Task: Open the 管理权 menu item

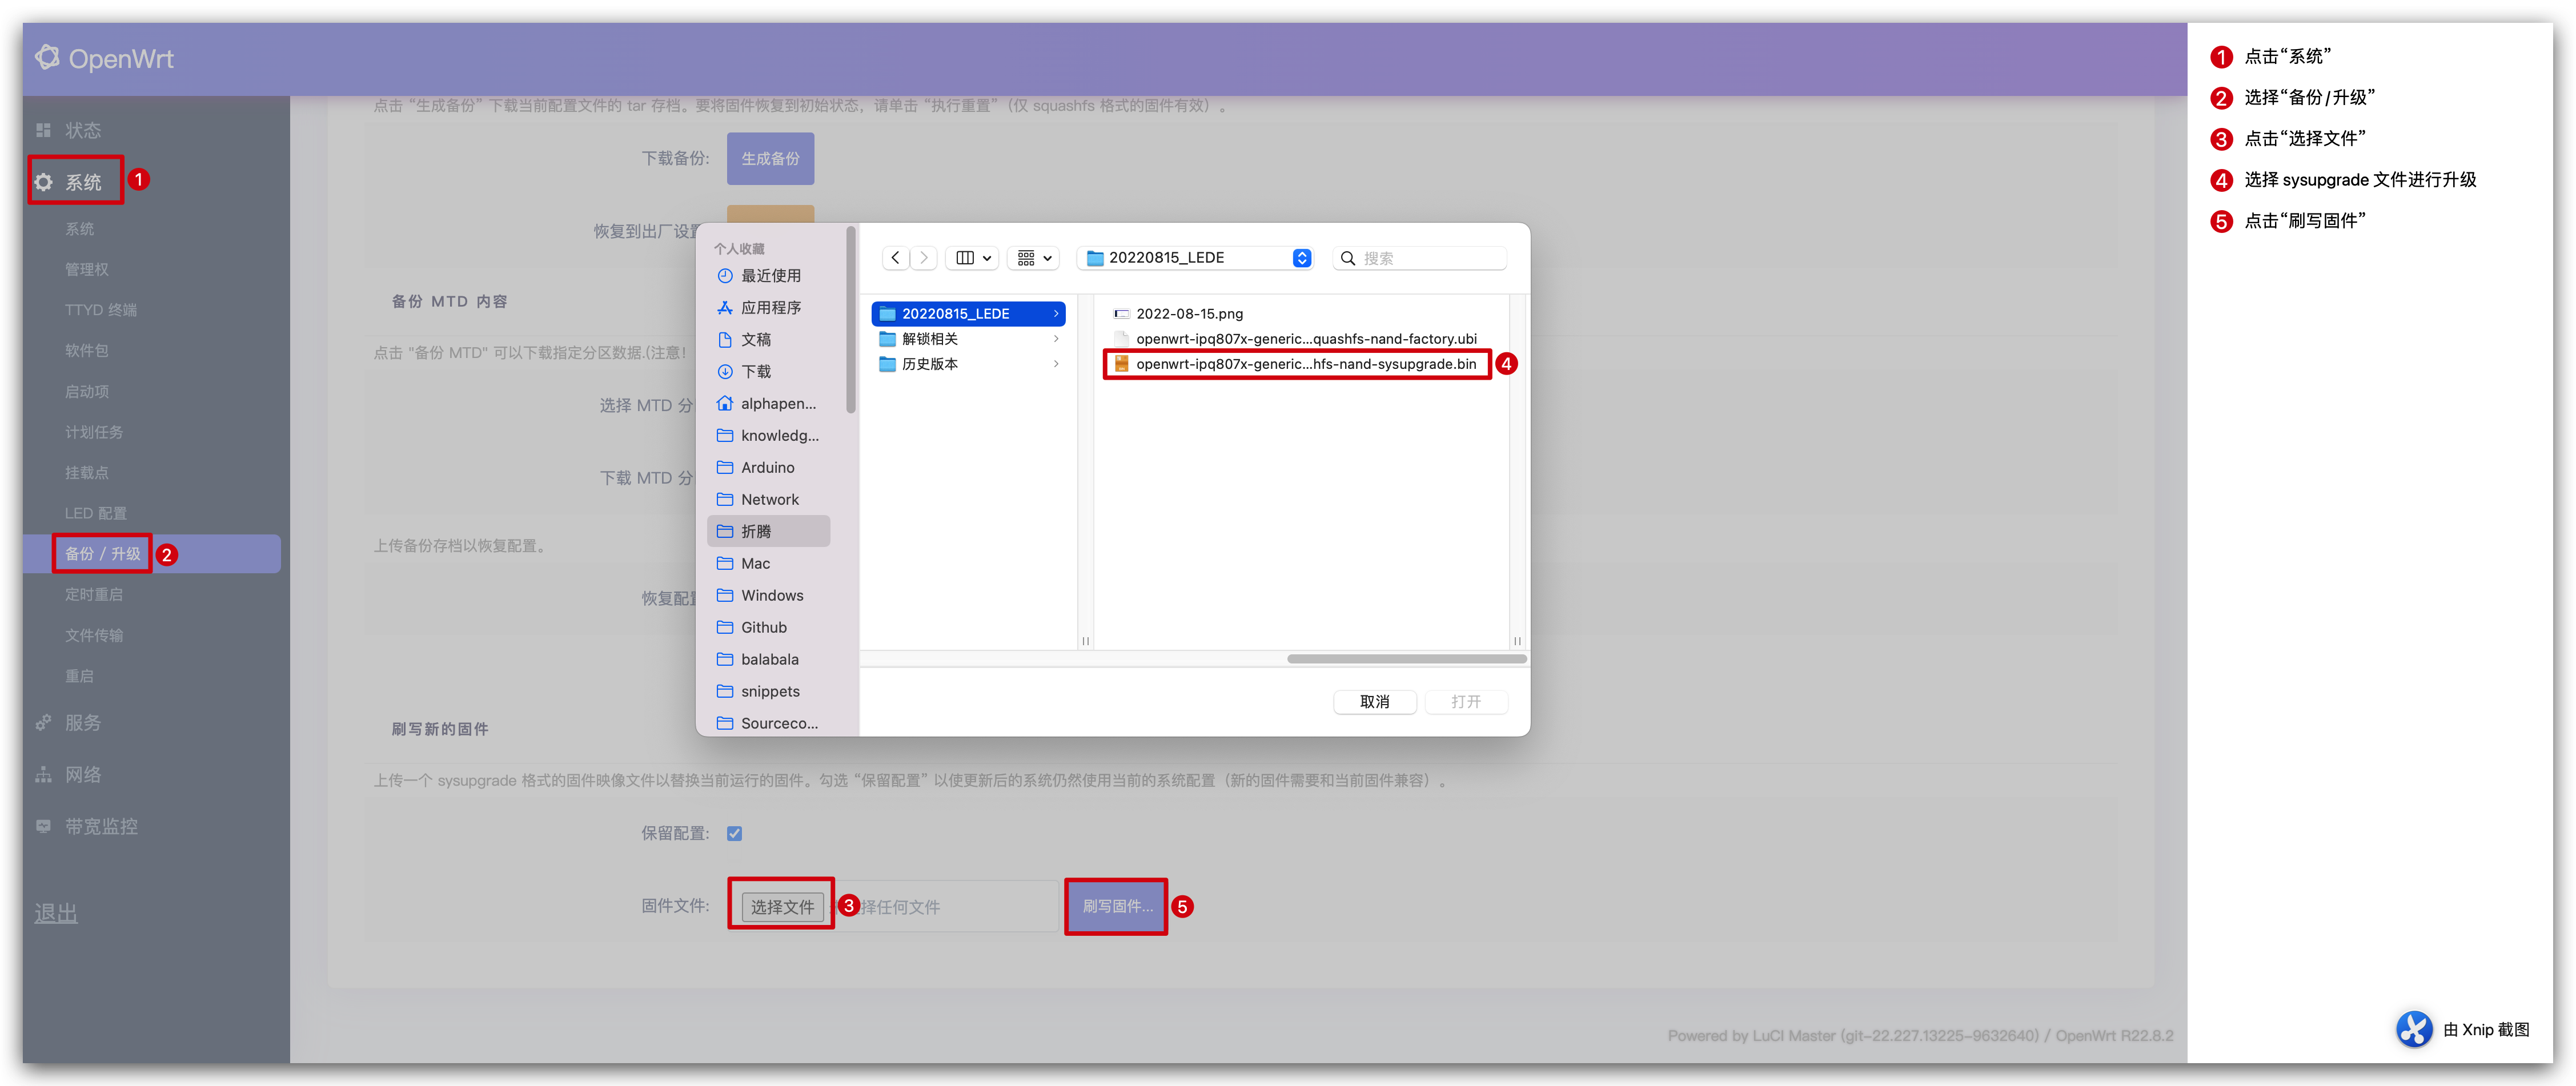Action: pos(87,270)
